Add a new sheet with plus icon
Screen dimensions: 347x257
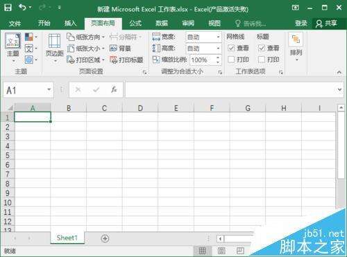[x=105, y=238]
